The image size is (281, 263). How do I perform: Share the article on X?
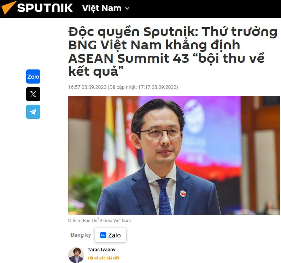pyautogui.click(x=33, y=94)
